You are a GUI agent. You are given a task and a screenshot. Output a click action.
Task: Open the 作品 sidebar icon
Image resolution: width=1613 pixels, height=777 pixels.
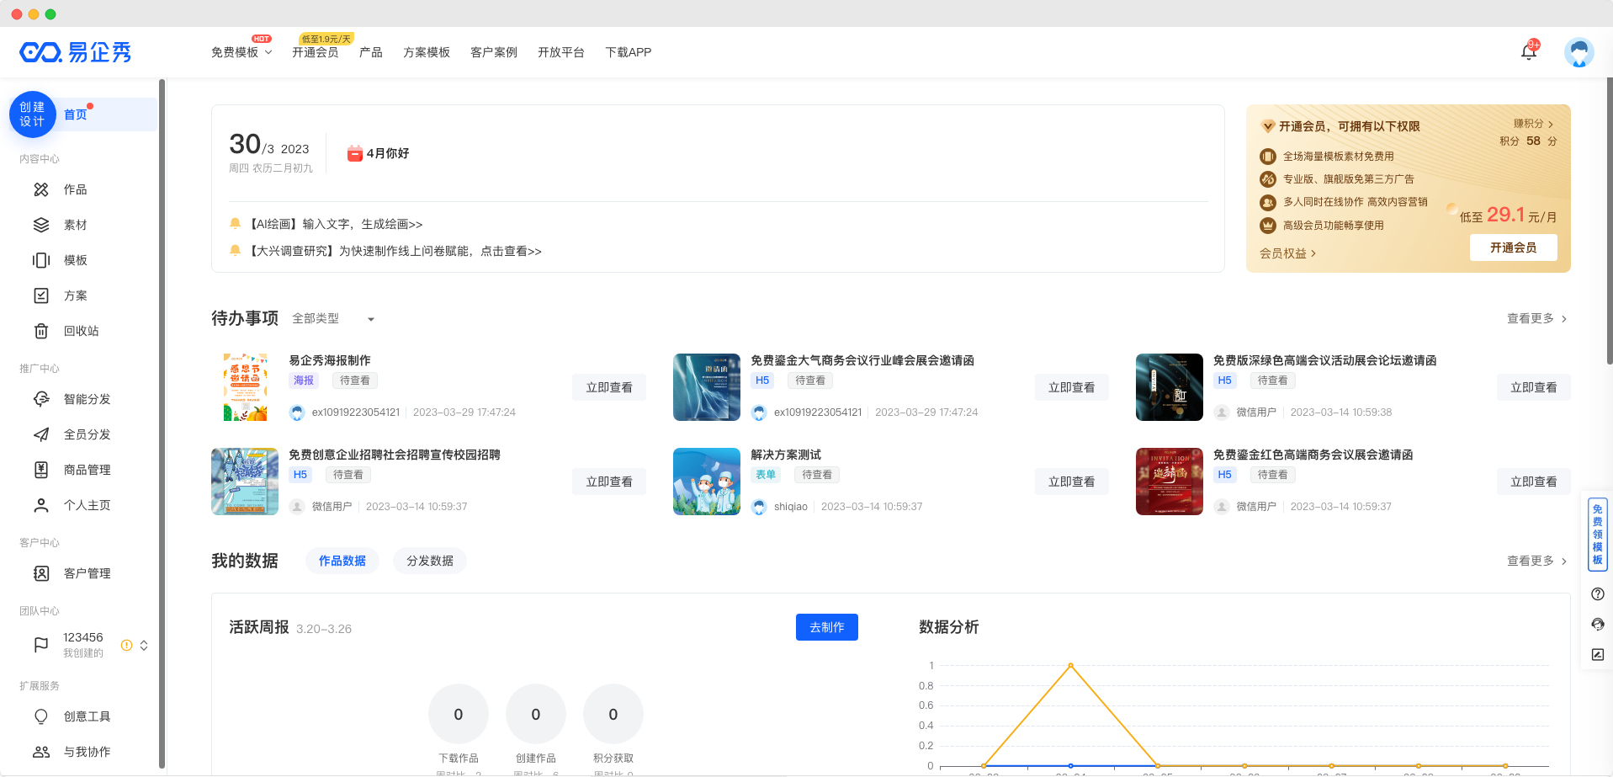pyautogui.click(x=41, y=190)
